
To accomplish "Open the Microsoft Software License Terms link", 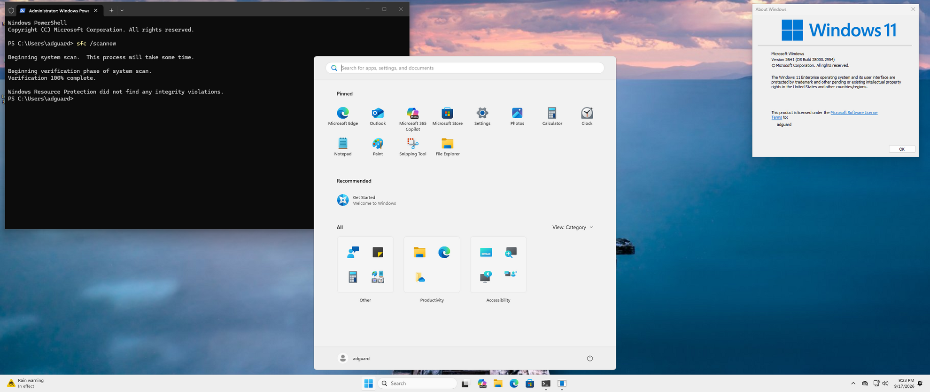I will 824,115.
